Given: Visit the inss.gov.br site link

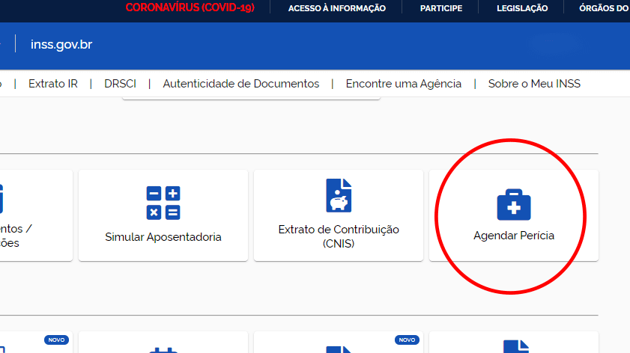Looking at the screenshot, I should click(61, 45).
